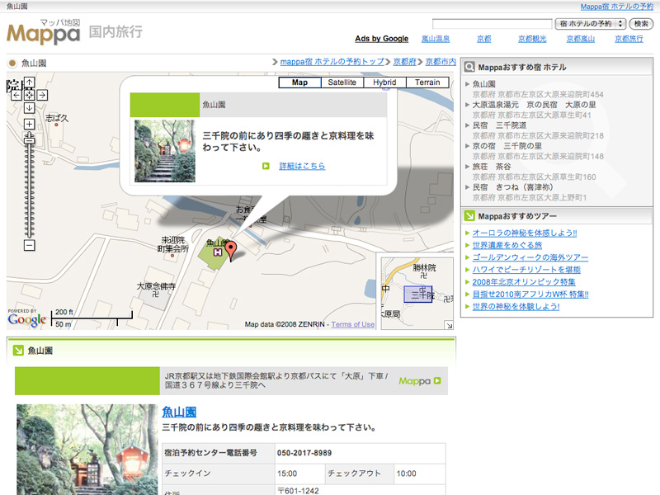Click green arrow icon next to 魚山園 section title

(18, 350)
